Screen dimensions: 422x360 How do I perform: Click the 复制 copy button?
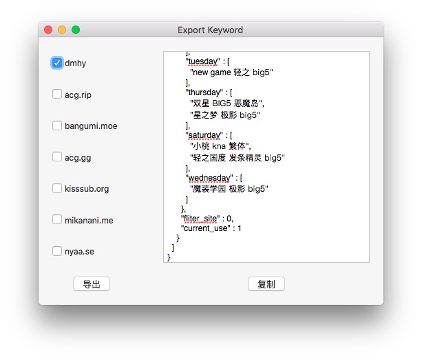pyautogui.click(x=266, y=284)
